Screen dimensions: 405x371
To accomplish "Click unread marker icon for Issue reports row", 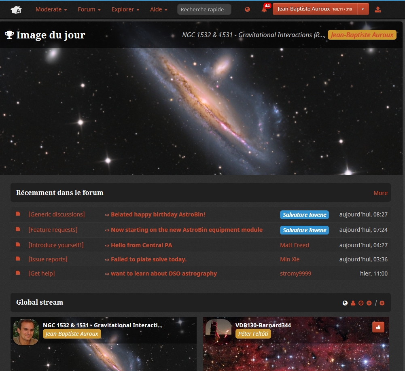I will (x=18, y=259).
